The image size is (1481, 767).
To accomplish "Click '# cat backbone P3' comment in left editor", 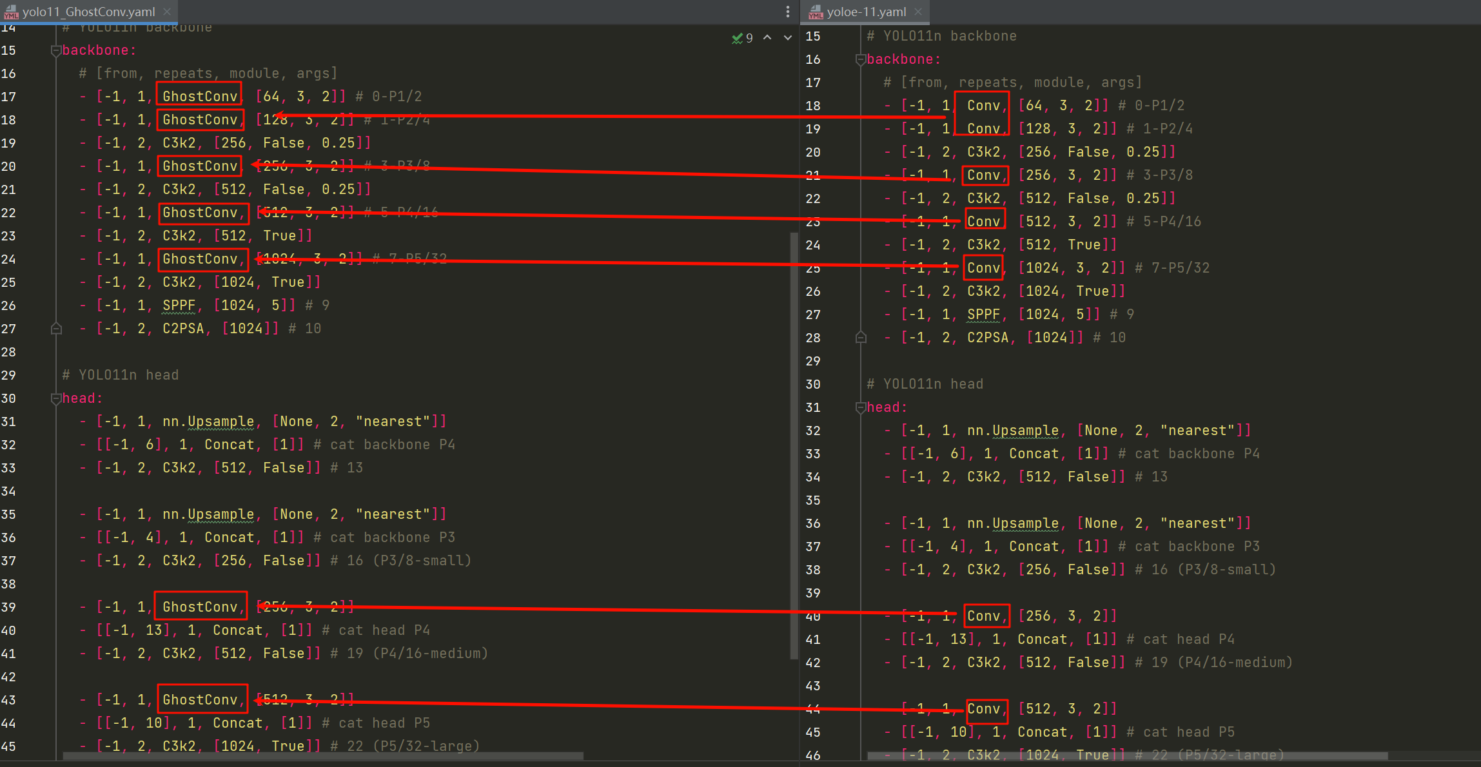I will [x=384, y=538].
